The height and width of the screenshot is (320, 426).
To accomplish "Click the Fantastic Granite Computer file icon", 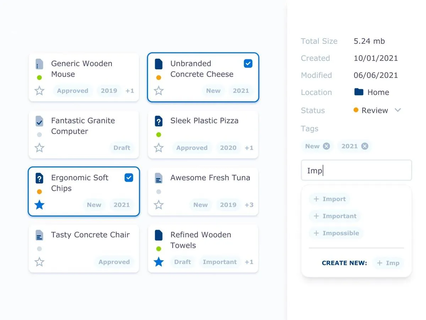I will (39, 121).
